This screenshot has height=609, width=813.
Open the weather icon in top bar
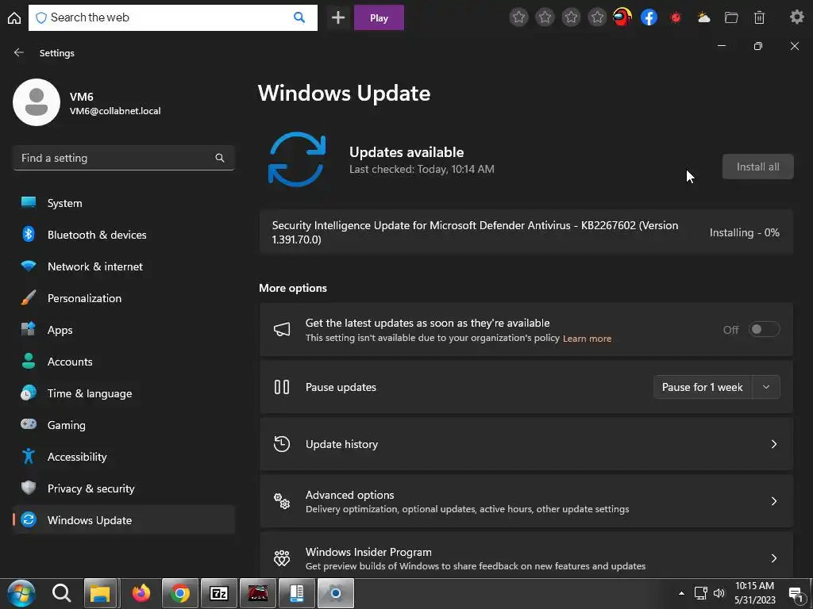[x=703, y=17]
